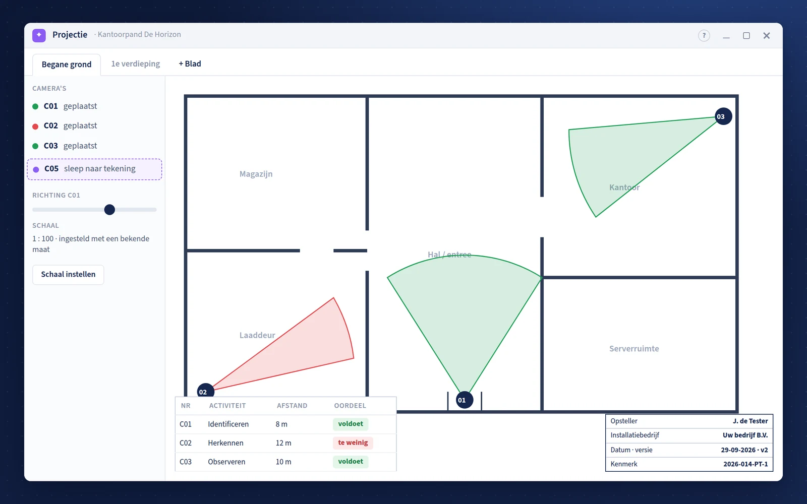
Task: Click the Herkennen activity cell
Action: [225, 443]
